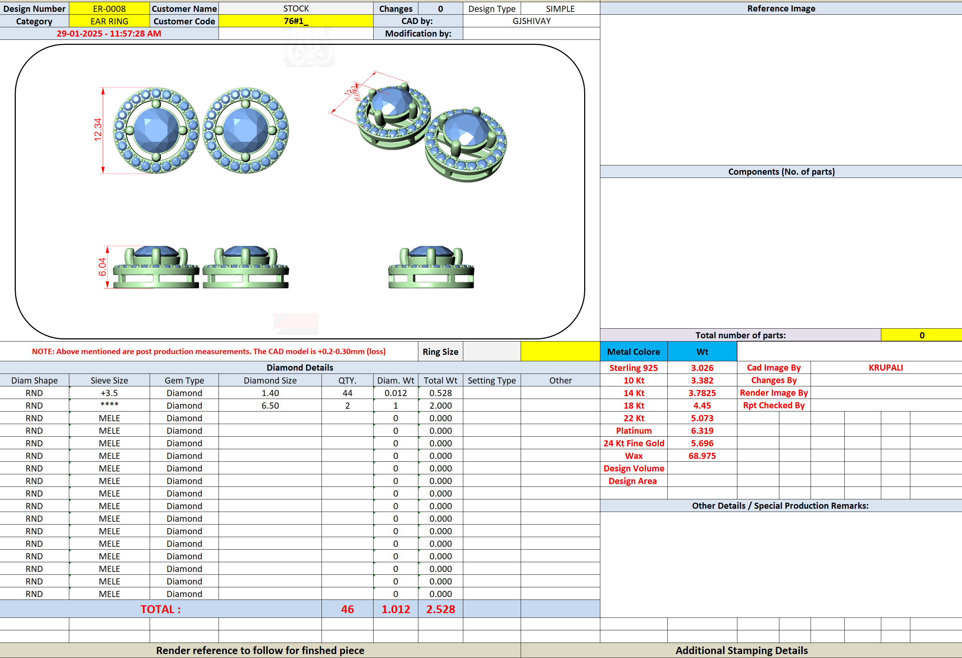Click the 18 Kt weight value 4.45
The image size is (962, 658).
(702, 405)
